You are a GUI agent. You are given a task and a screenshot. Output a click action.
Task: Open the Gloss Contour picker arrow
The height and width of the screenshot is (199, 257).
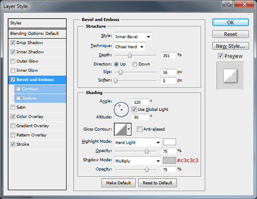(x=129, y=129)
